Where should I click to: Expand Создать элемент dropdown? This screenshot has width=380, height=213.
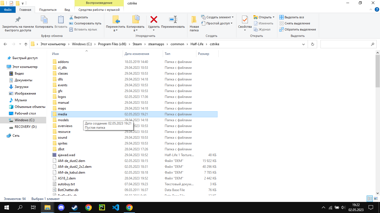(217, 17)
